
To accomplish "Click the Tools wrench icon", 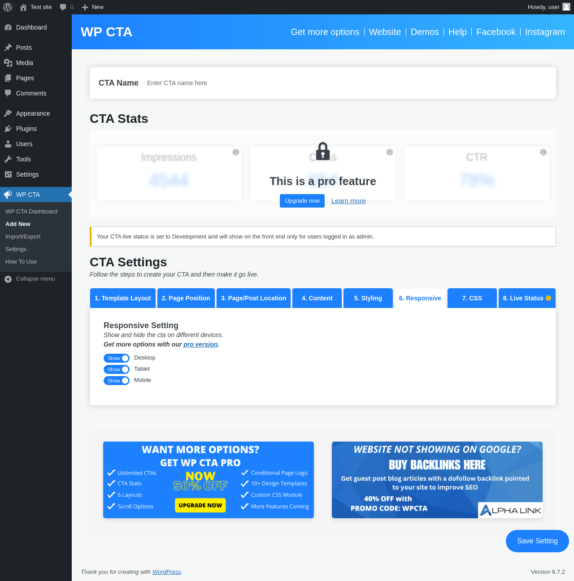I will coord(8,159).
